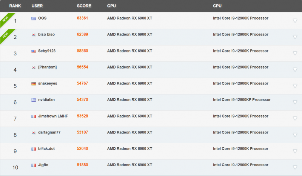Image resolution: width=302 pixels, height=176 pixels.
Task: Open score 63361 result link
Action: click(x=82, y=18)
